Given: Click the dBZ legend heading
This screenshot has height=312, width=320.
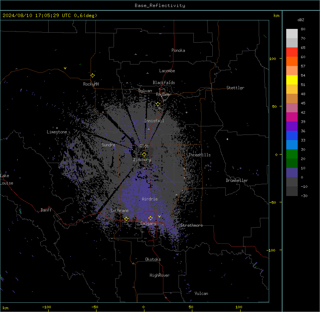Looking at the screenshot, I should pos(301,20).
